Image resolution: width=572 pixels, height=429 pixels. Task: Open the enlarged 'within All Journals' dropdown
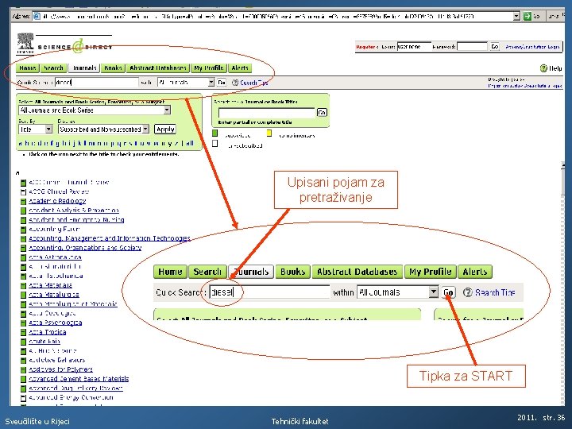433,292
